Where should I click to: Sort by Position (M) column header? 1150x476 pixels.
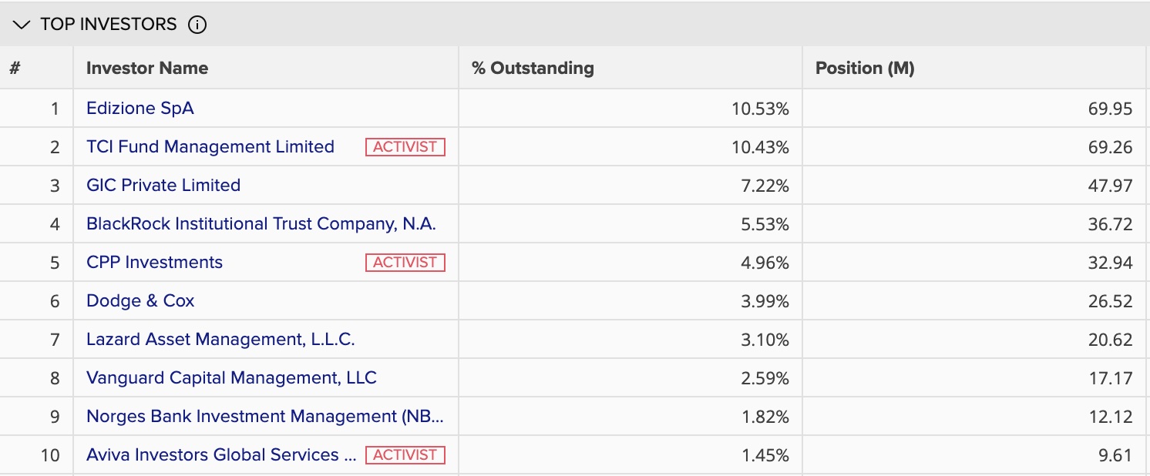pyautogui.click(x=865, y=68)
